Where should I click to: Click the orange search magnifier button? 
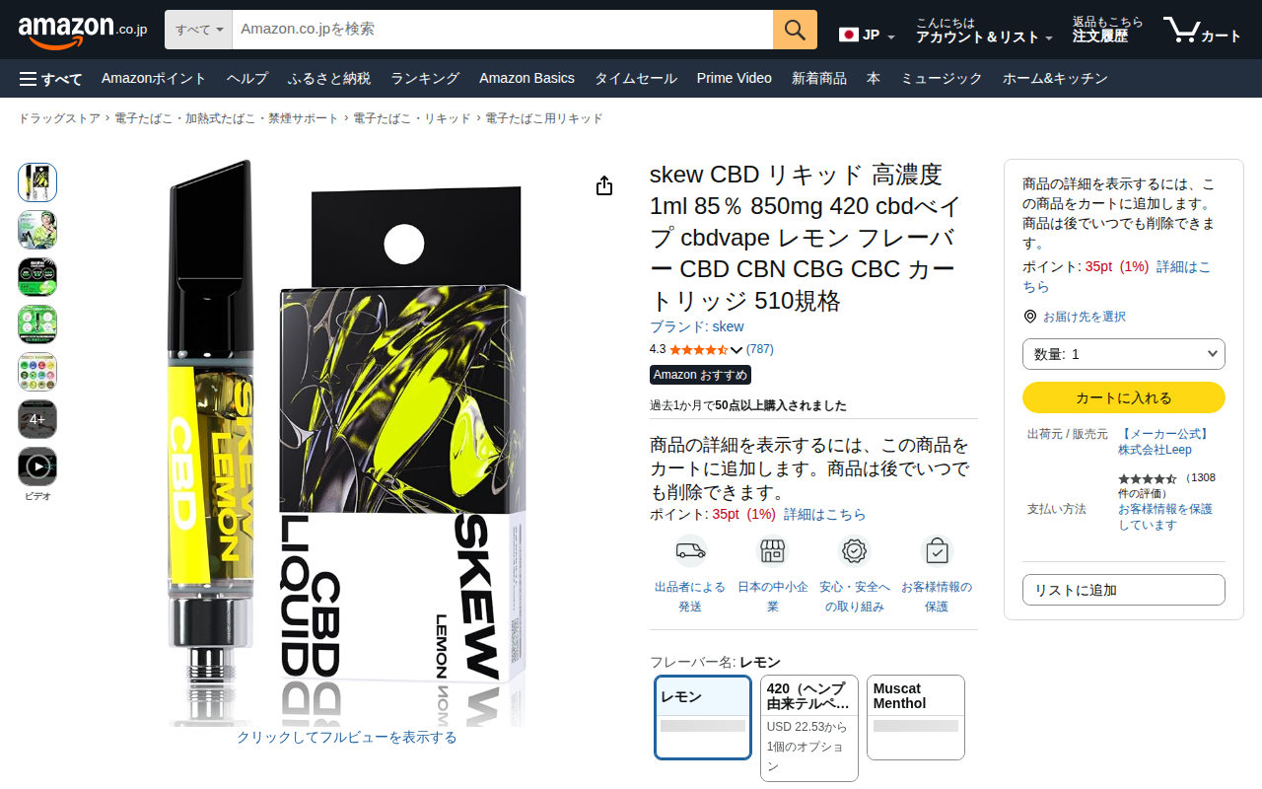(795, 30)
